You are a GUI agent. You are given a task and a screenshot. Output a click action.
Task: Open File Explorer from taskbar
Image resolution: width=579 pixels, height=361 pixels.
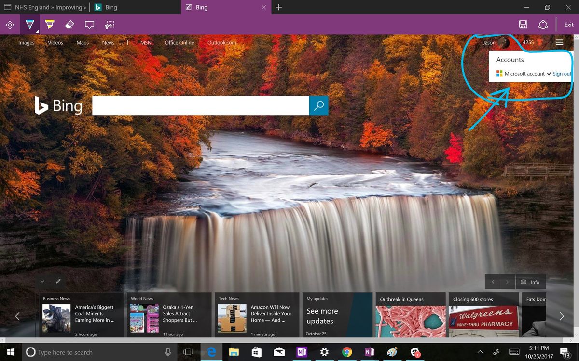click(x=234, y=352)
